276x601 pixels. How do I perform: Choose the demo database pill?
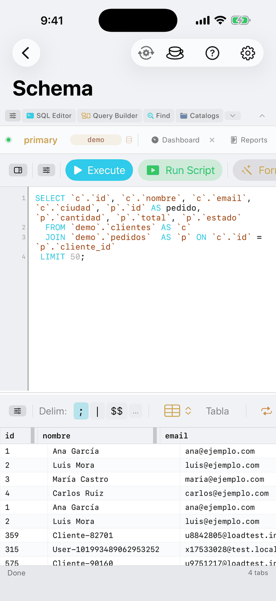[96, 140]
